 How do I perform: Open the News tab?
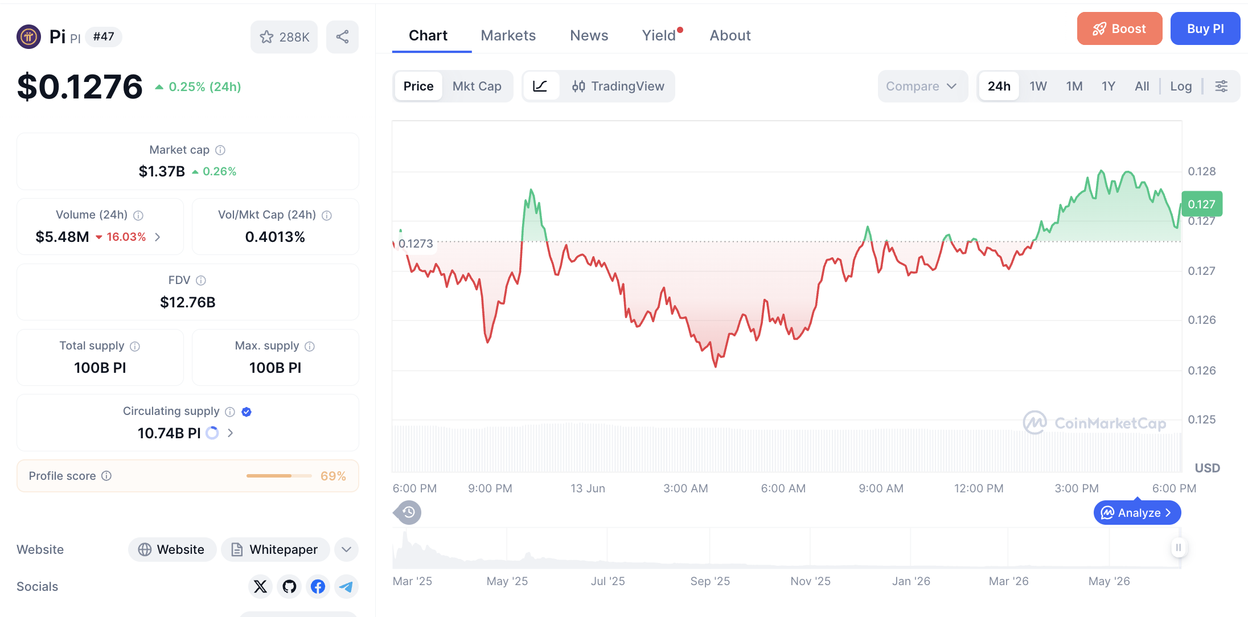click(x=589, y=35)
